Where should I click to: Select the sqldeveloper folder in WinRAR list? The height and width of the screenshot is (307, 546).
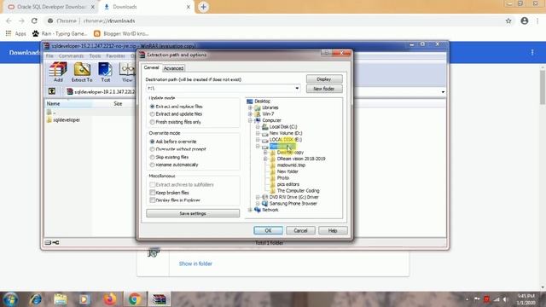point(63,119)
